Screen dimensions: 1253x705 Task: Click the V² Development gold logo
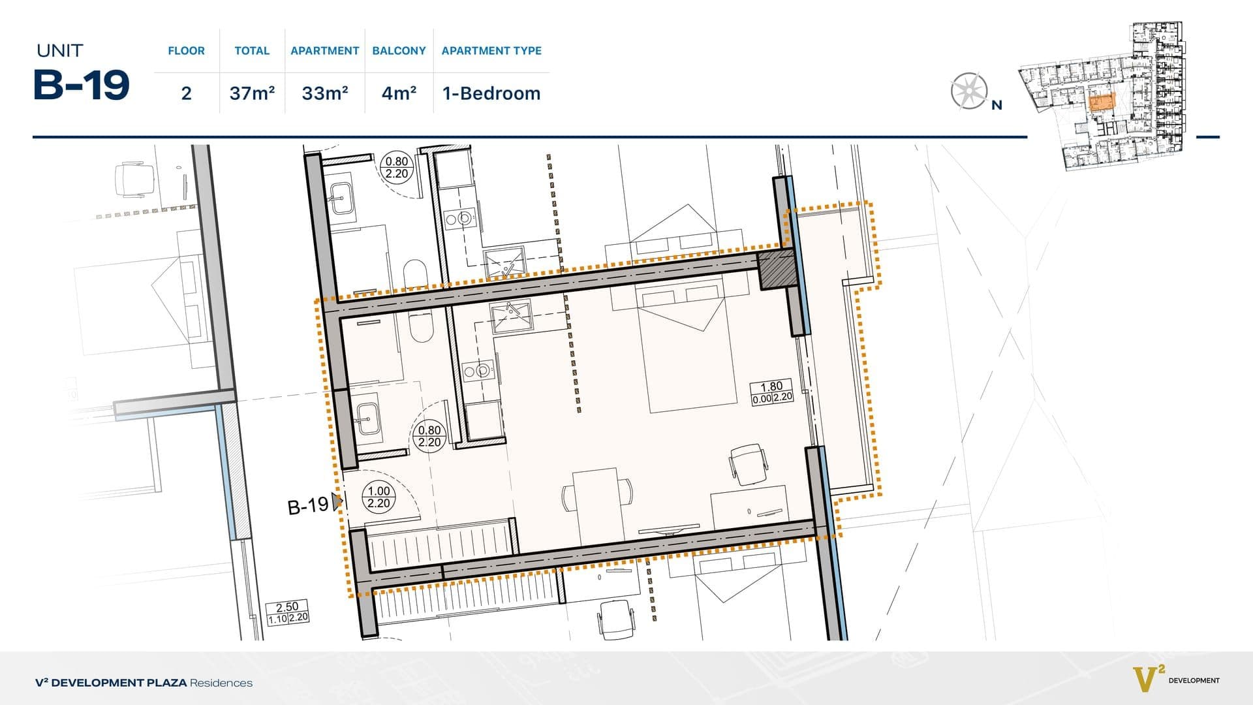1149,680
